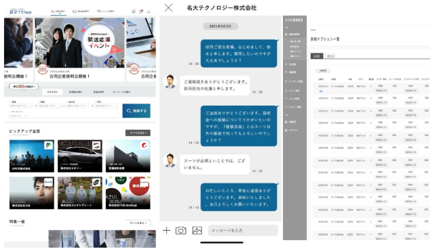The image size is (441, 249).
Task: Tap the plus icon in chat toolbar
Action: click(x=166, y=231)
